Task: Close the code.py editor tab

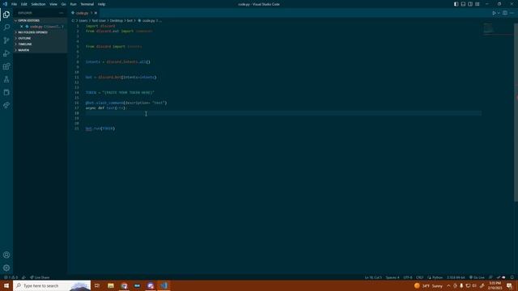Action: [x=96, y=13]
